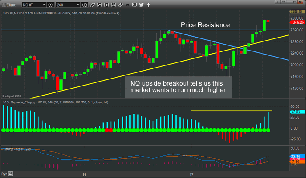Viewport: 306px width, 178px height.
Task: Click the Price Resistance text annotation
Action: click(x=205, y=25)
